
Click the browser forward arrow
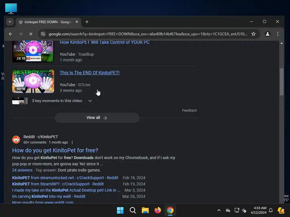(x=20, y=34)
